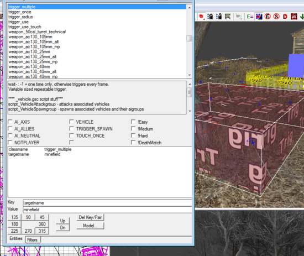The width and height of the screenshot is (304, 256).
Task: Enable the AI_AXIS spawnflag checkbox
Action: pyautogui.click(x=10, y=122)
